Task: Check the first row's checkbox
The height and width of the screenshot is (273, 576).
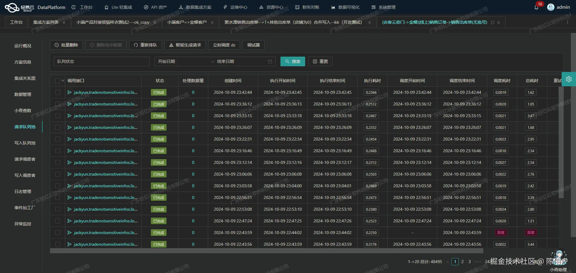Action: 58,92
